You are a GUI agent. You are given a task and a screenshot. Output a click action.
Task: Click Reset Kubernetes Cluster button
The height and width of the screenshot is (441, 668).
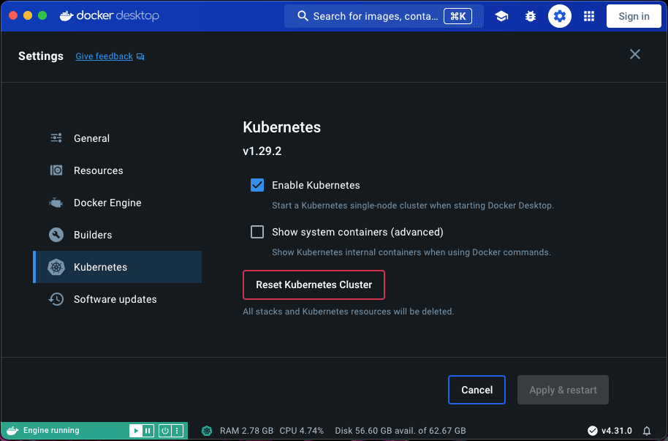314,285
